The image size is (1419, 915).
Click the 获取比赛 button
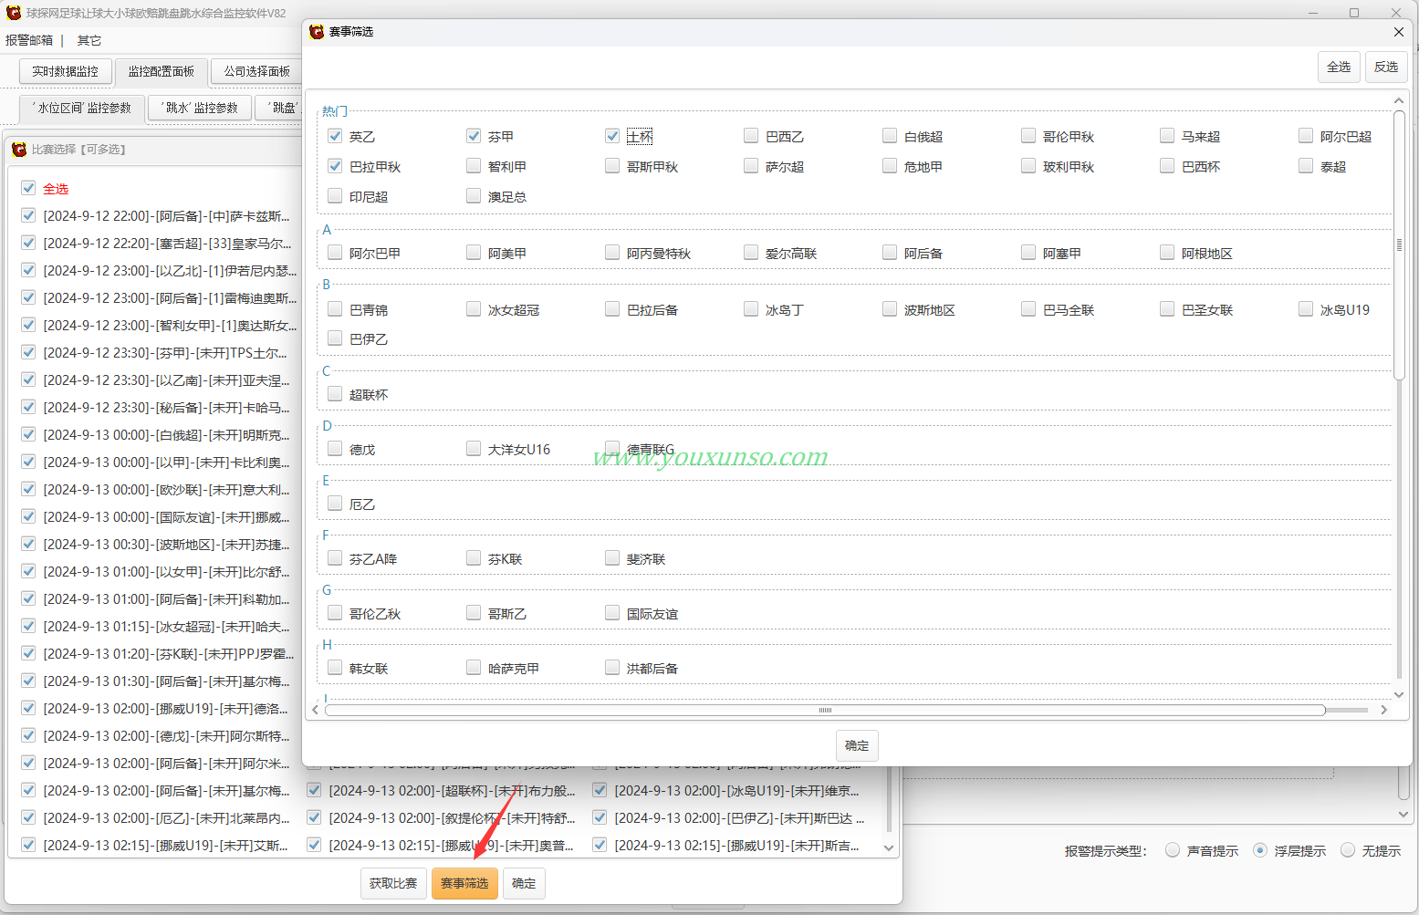coord(393,883)
